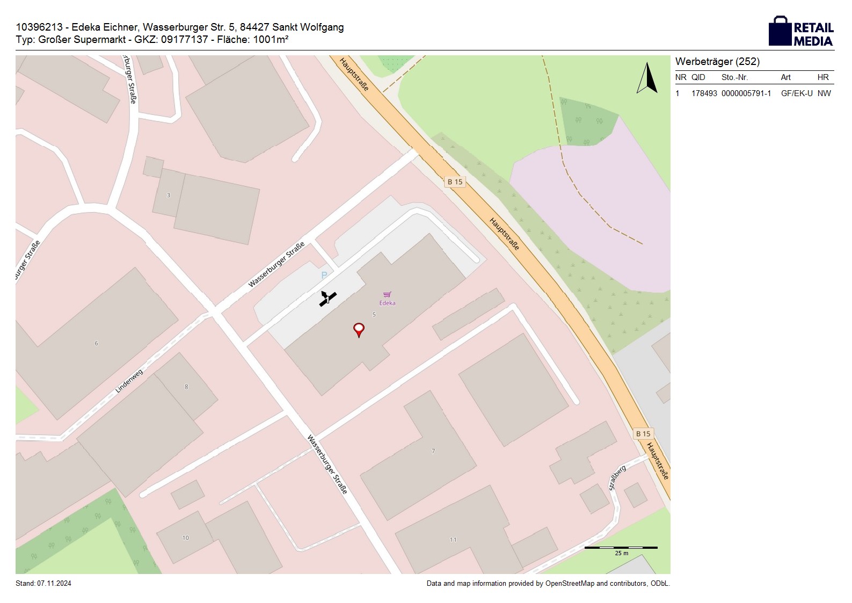The image size is (852, 603).
Task: Click the Werbeträger (252) heading
Action: (717, 62)
